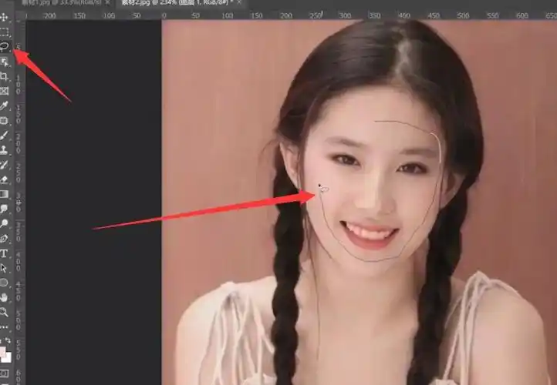Open the Edit Toolbar three-dots menu
Image resolution: width=557 pixels, height=385 pixels.
5,326
